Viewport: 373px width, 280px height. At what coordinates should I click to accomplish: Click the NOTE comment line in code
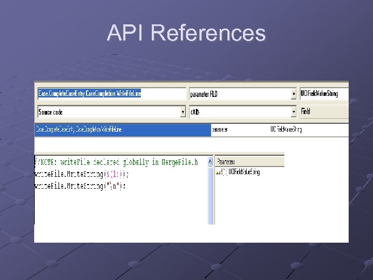point(117,162)
